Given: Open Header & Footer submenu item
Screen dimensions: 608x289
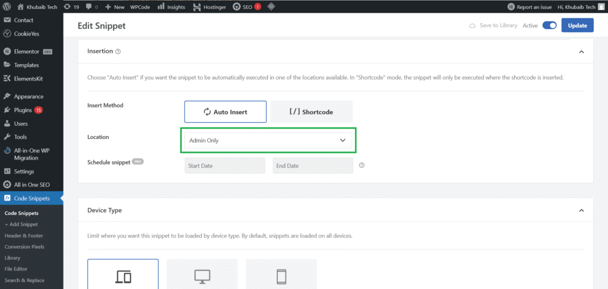Looking at the screenshot, I should (24, 236).
